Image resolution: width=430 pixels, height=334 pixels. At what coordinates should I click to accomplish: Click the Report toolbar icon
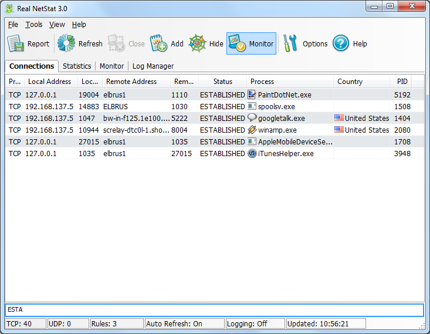click(15, 43)
